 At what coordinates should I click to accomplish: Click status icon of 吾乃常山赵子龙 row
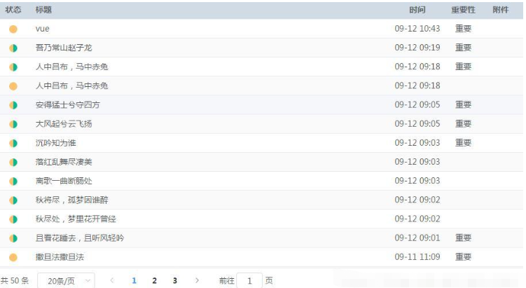click(13, 48)
